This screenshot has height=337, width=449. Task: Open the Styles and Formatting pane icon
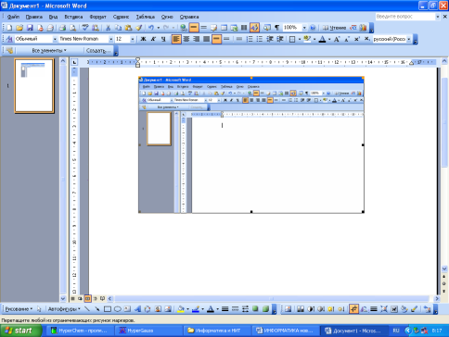click(9, 39)
